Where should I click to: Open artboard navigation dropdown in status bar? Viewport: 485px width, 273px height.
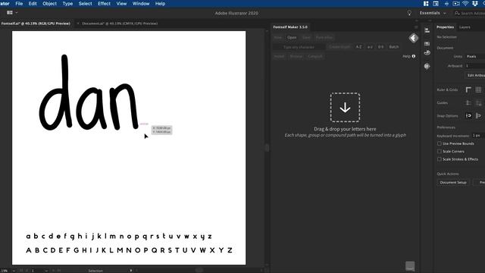click(x=46, y=271)
